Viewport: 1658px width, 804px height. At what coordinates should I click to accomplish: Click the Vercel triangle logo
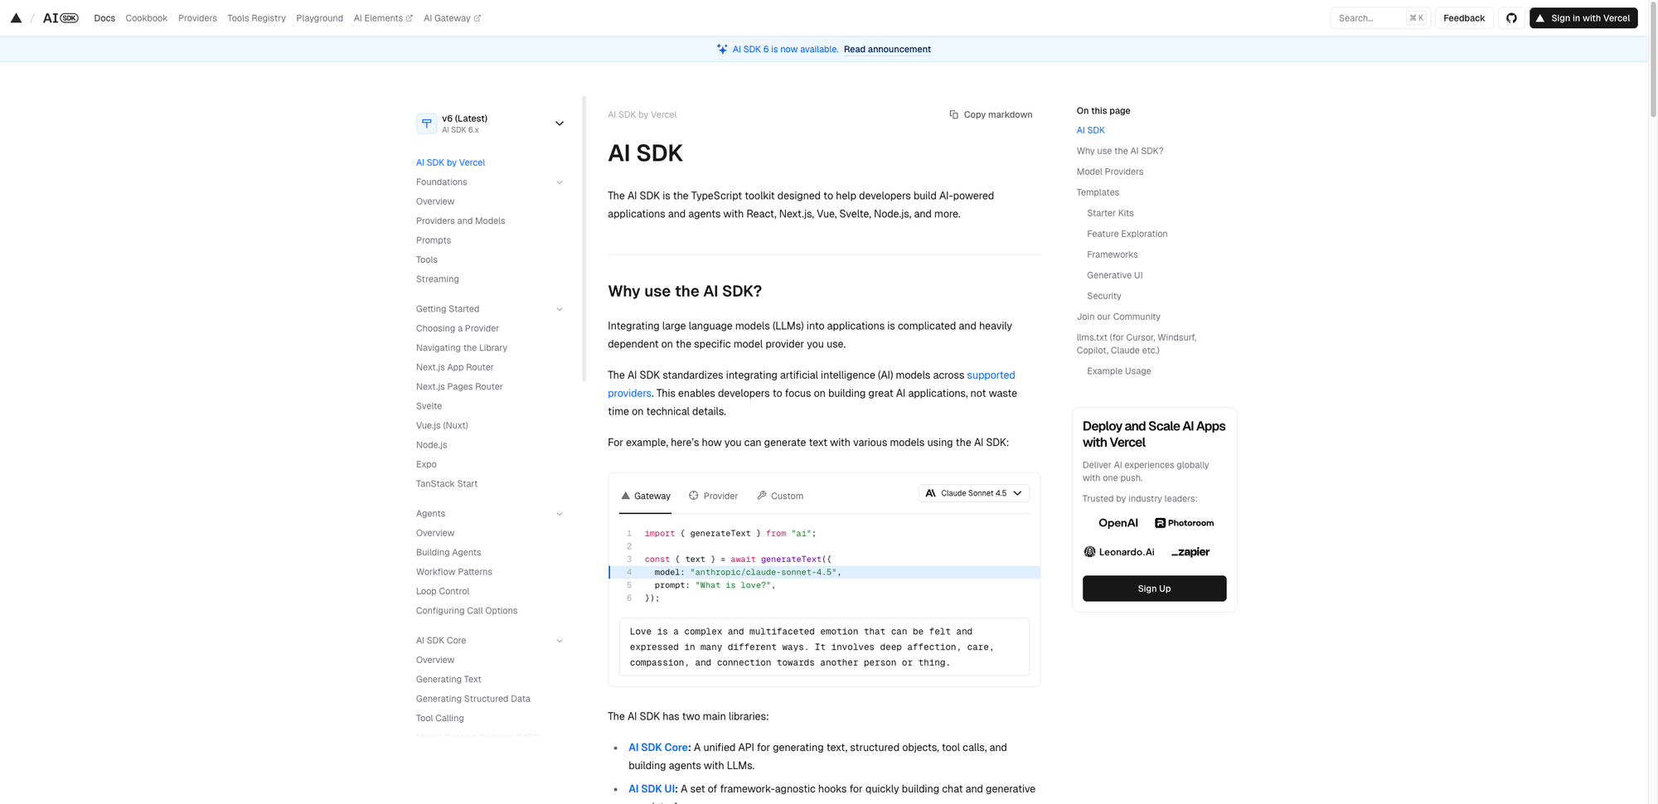click(16, 18)
